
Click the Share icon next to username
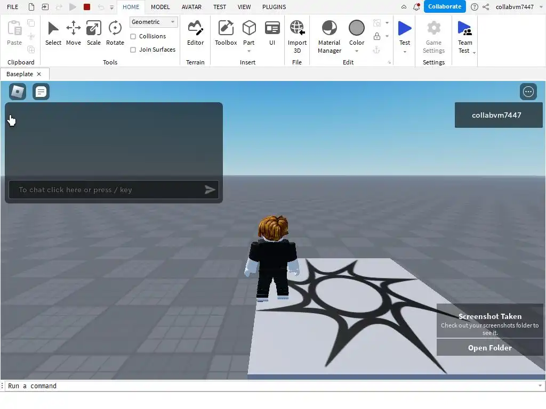[485, 7]
